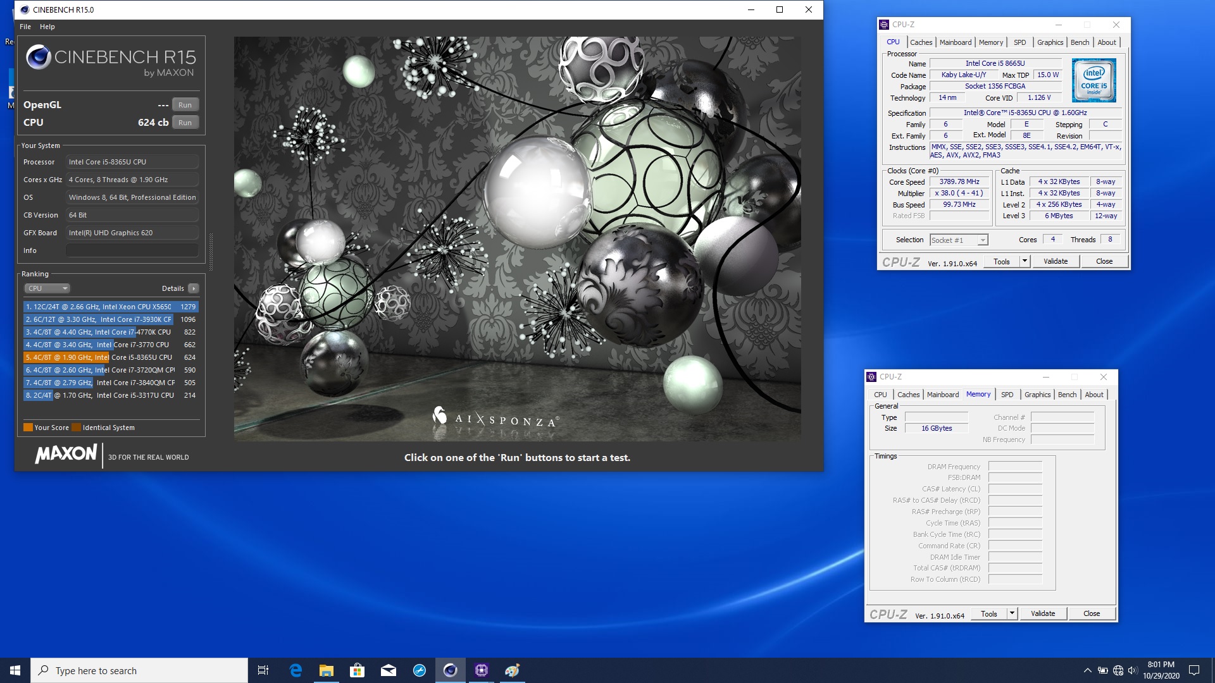Open the Bench tab in lower CPU-Z window
1215x683 pixels.
tap(1067, 395)
